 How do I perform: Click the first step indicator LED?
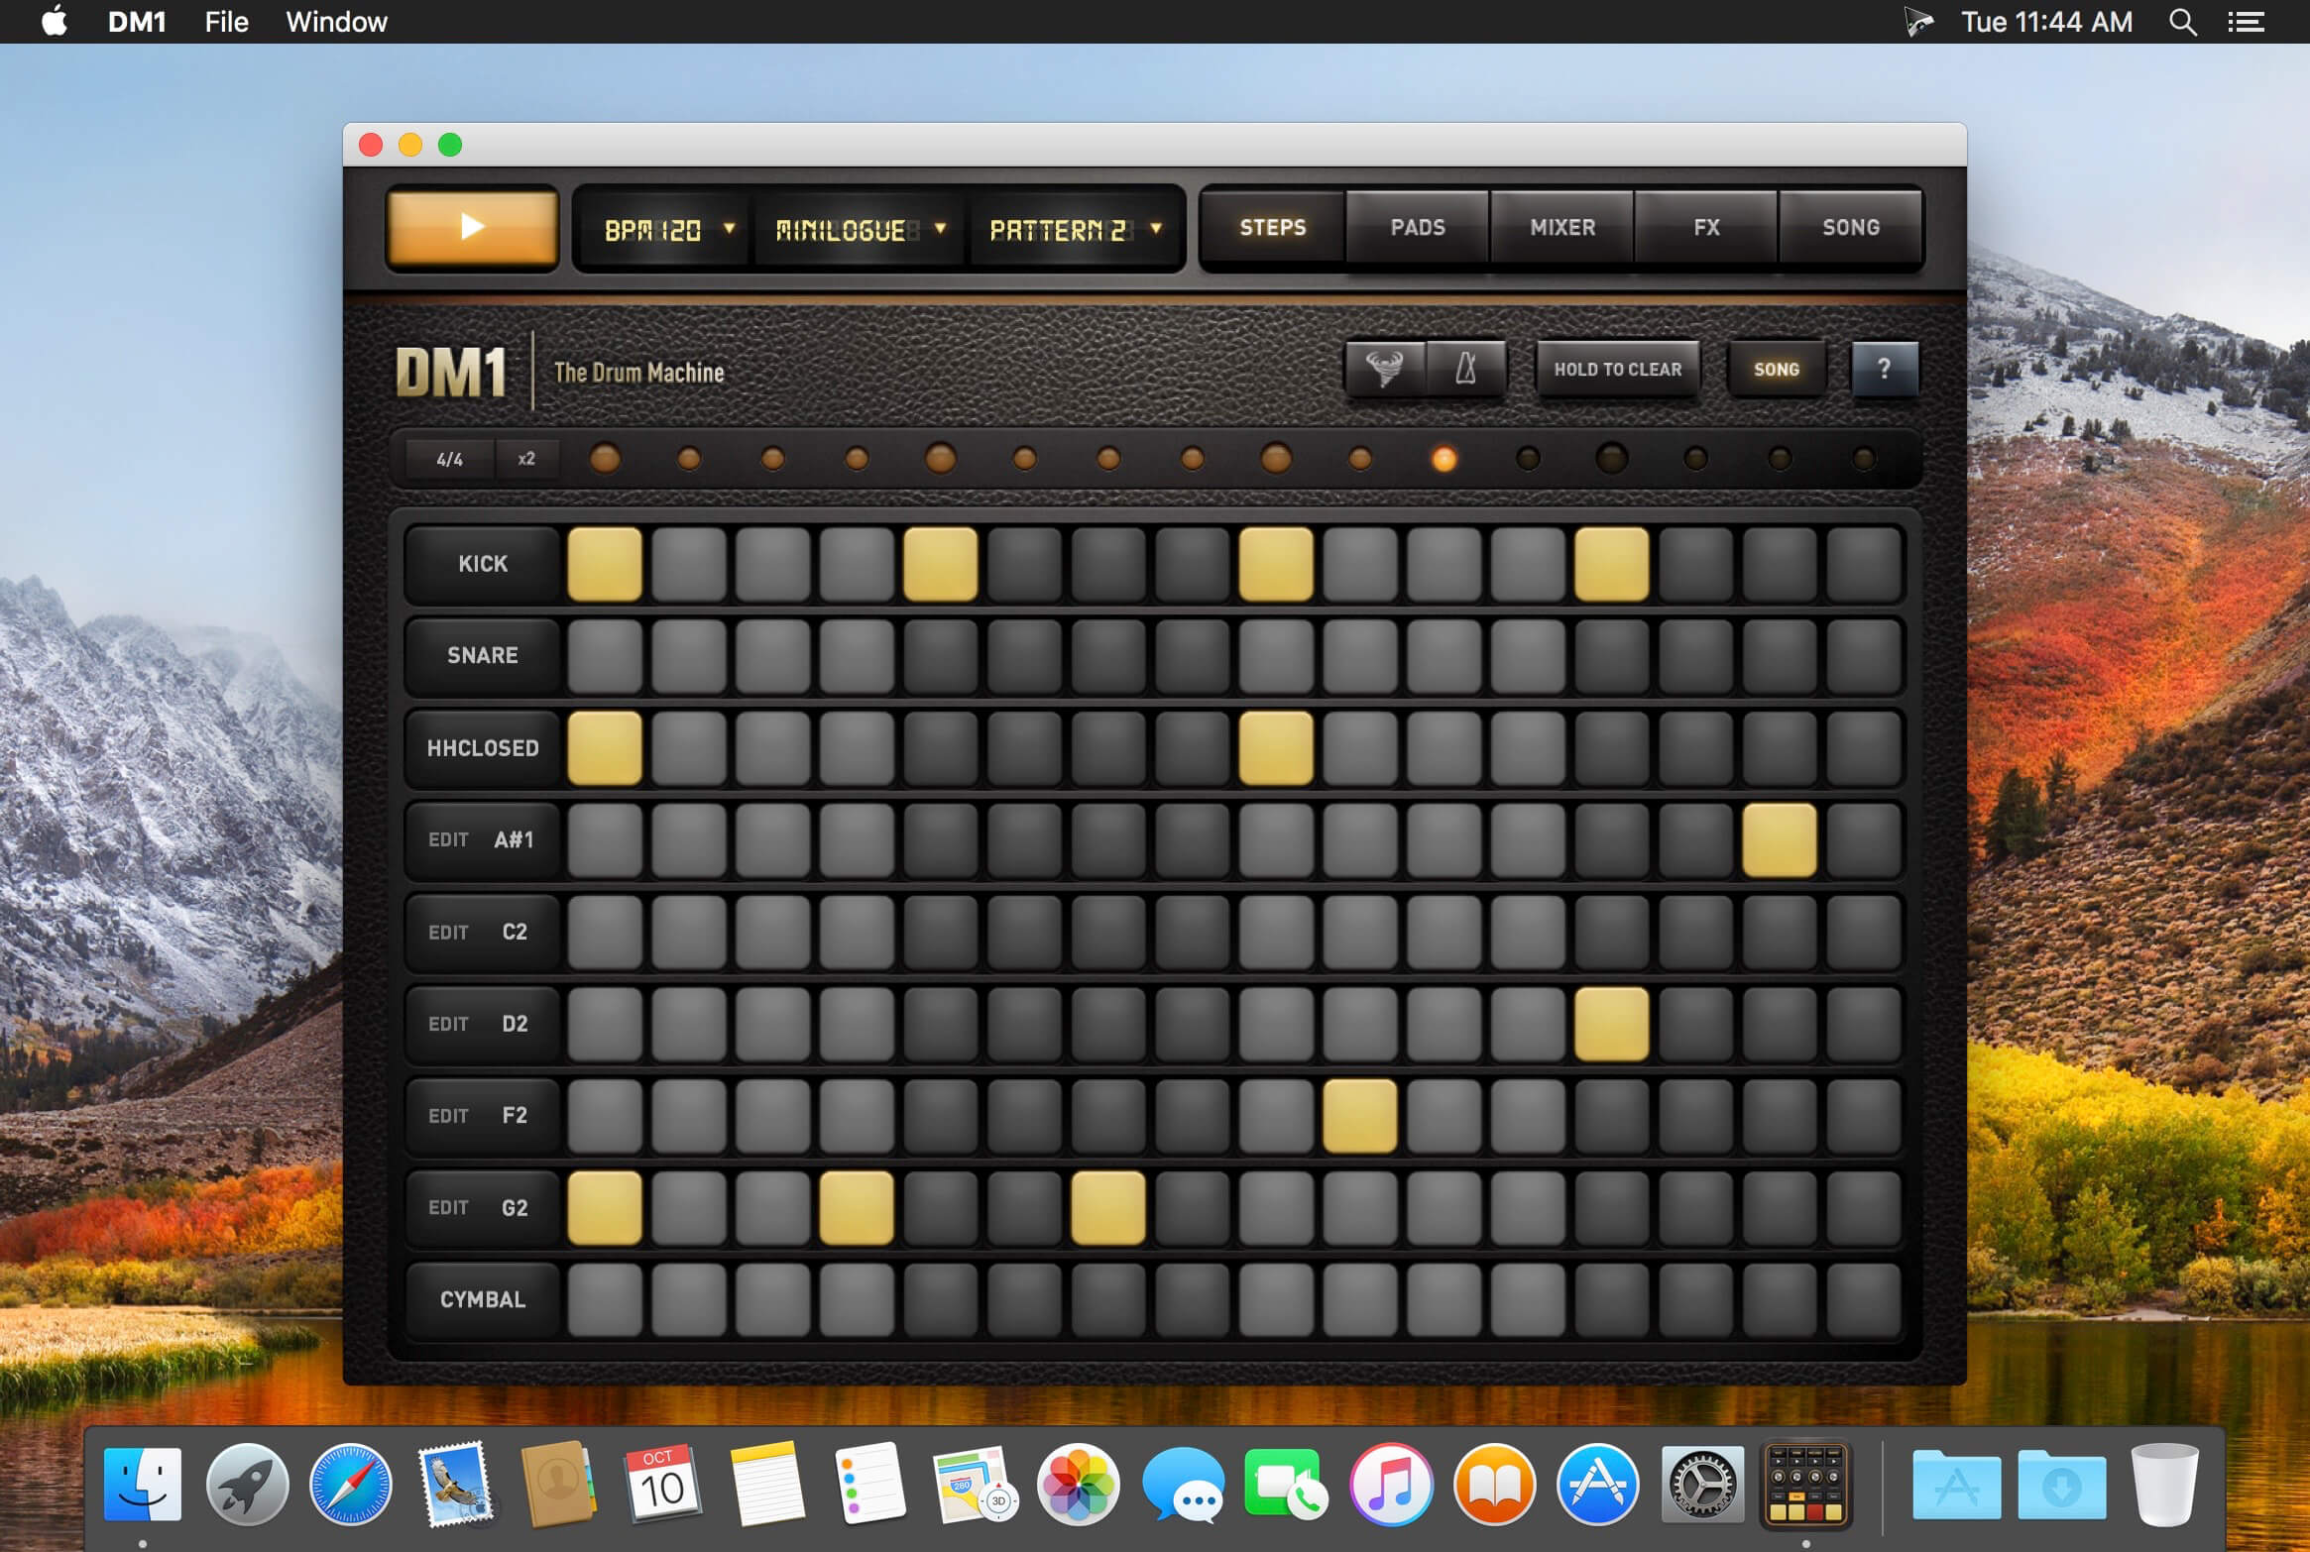[x=605, y=459]
